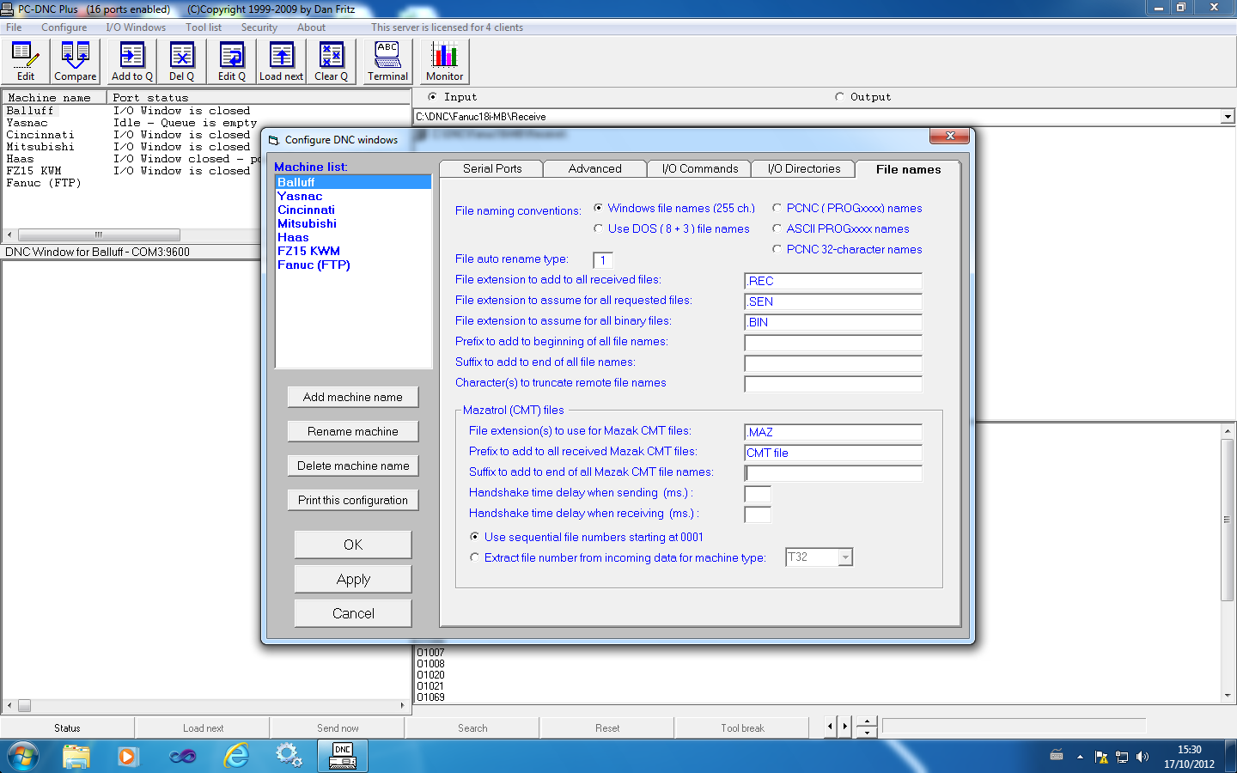
Task: Select the Output radio button
Action: click(x=839, y=97)
